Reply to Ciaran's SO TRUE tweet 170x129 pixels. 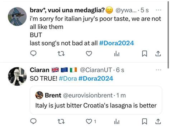33,121
